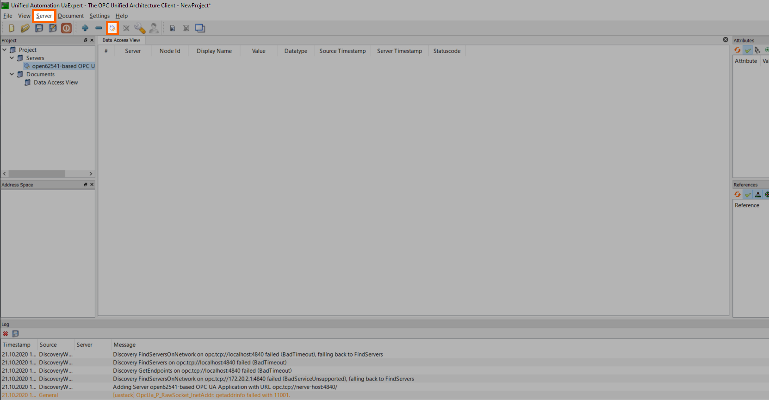
Task: Toggle the References hierarchy tree button
Action: tap(757, 195)
